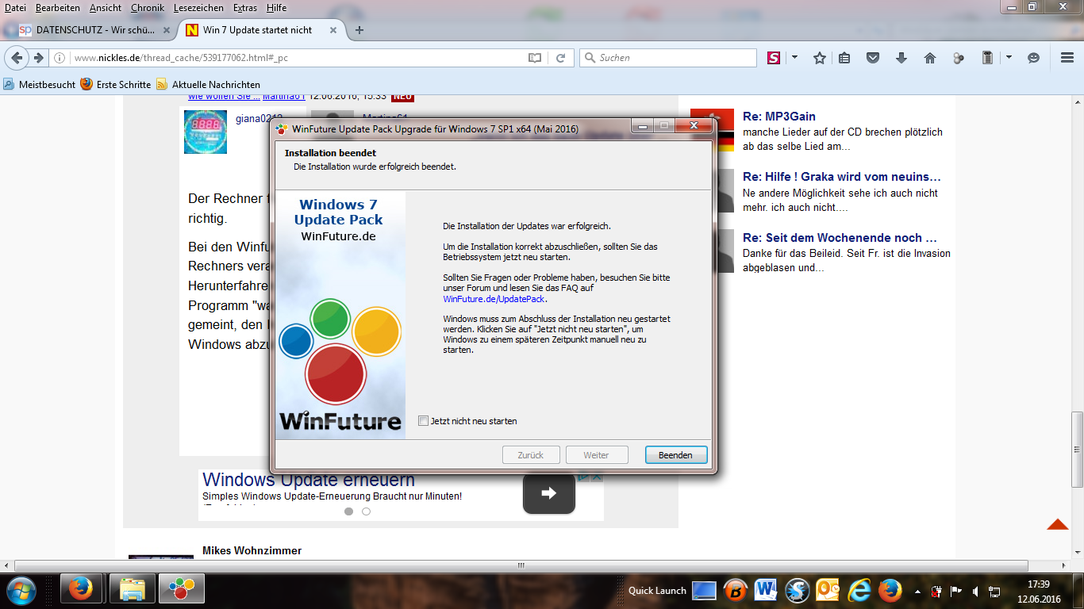This screenshot has height=609, width=1084.
Task: Click giana0212 avatar thumbnail
Action: click(206, 132)
